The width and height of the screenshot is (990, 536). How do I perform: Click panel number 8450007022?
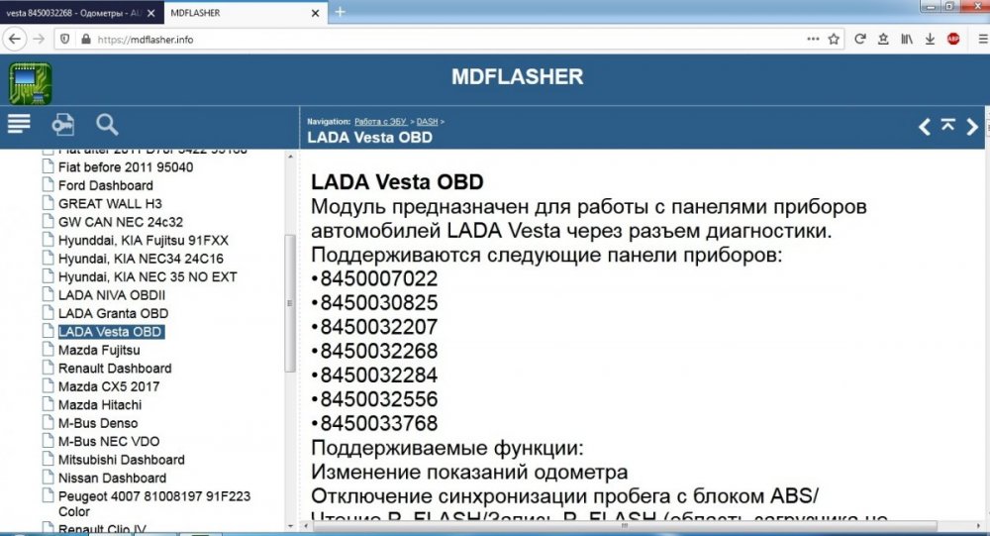tap(379, 278)
